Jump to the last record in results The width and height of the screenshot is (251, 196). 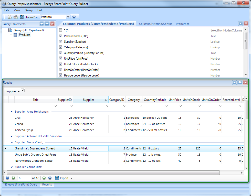click(50, 178)
